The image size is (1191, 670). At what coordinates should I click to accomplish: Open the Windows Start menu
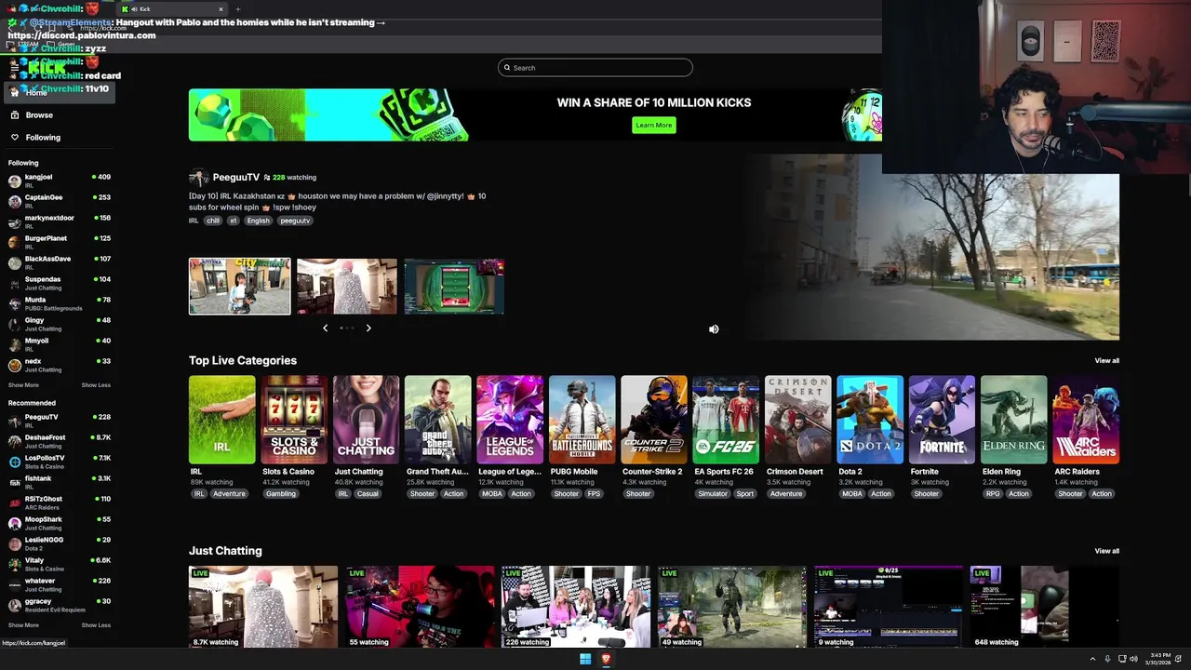coord(585,659)
